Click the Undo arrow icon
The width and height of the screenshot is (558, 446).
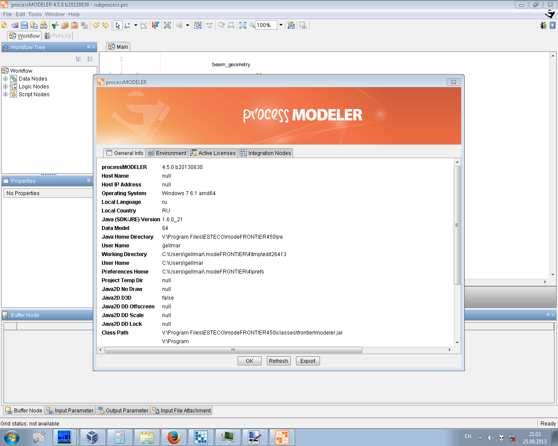[x=96, y=25]
